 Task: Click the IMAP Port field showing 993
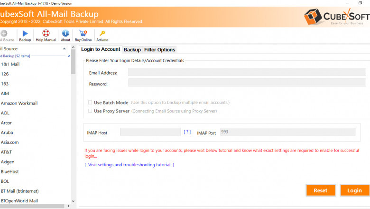click(287, 132)
